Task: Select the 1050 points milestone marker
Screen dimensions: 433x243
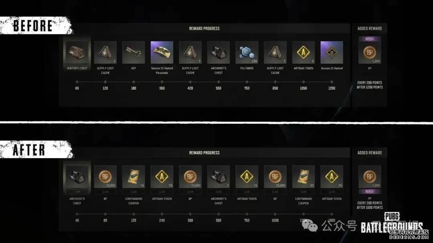Action: [303, 82]
